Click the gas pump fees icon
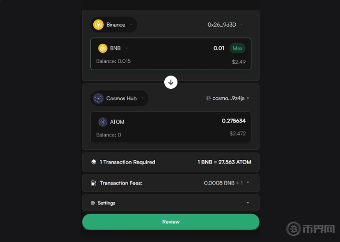The image size is (340, 242). point(94,183)
